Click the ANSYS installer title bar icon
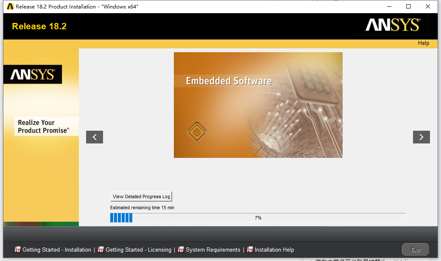This screenshot has height=261, width=441. click(10, 6)
